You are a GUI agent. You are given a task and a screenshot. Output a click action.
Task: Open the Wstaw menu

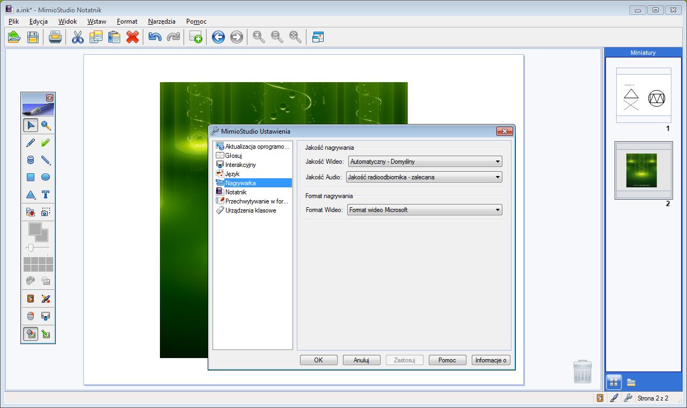point(97,21)
